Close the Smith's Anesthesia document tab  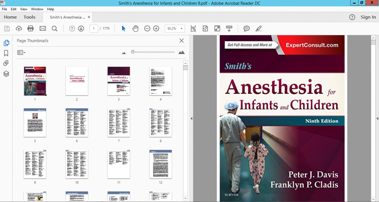(89, 17)
